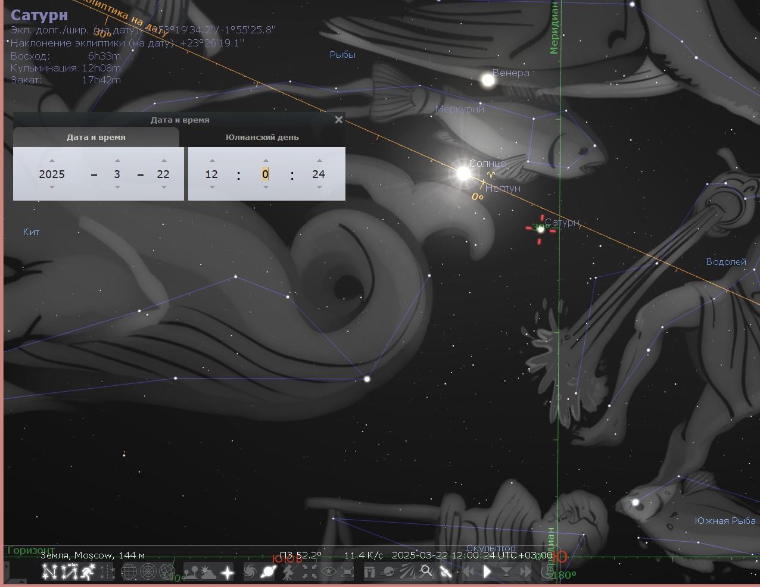Increase the hour value 12

(x=212, y=160)
